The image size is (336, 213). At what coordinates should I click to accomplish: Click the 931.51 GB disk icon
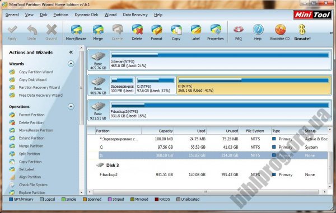tap(98, 106)
